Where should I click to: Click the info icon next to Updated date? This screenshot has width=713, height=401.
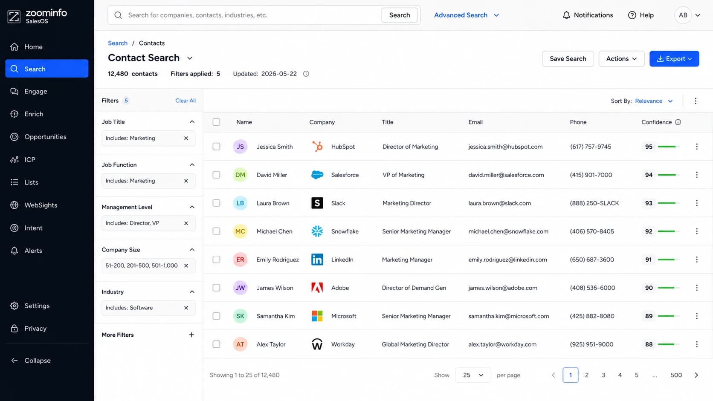click(x=306, y=74)
